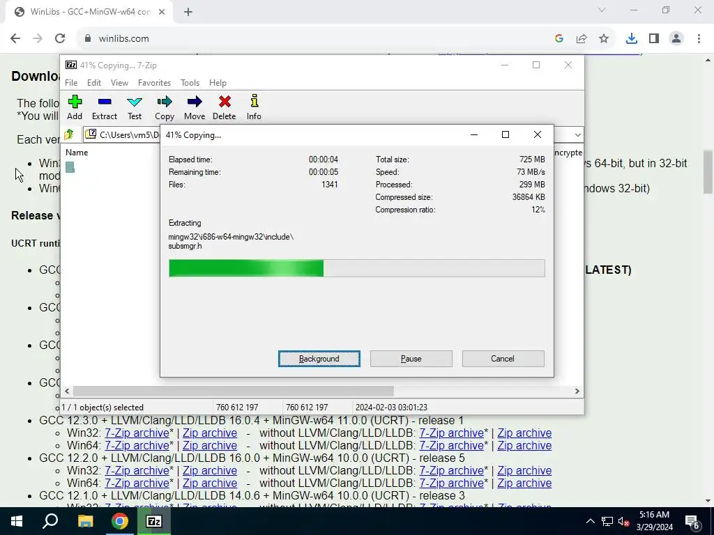Click the taskbar search icon
This screenshot has height=535, width=714.
(50, 521)
